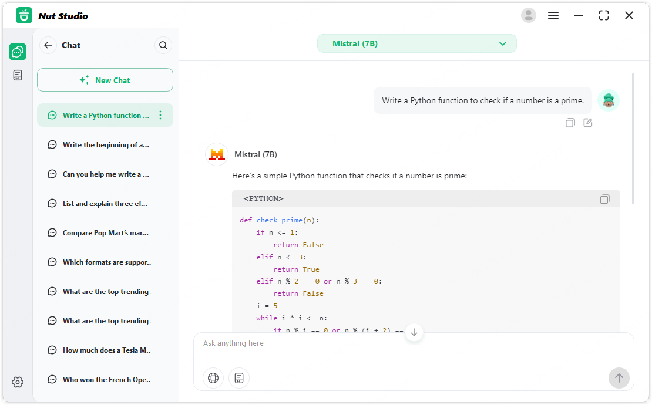Click chat bubble icon beside 'List and explain'
Image resolution: width=652 pixels, height=405 pixels.
[52, 203]
